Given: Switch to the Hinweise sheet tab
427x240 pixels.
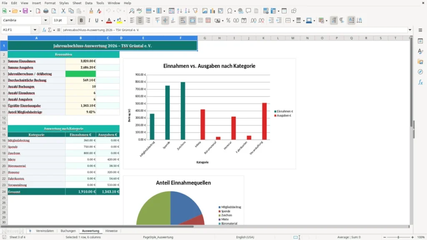Looking at the screenshot, I should (111, 231).
